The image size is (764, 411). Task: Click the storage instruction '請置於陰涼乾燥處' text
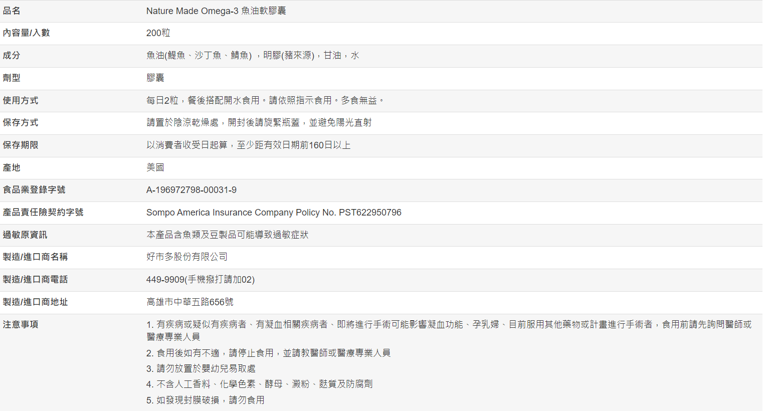pos(258,123)
